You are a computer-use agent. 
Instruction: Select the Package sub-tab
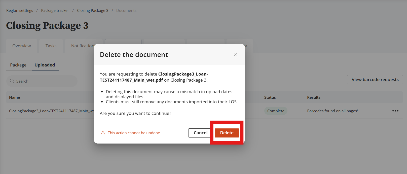click(x=18, y=65)
